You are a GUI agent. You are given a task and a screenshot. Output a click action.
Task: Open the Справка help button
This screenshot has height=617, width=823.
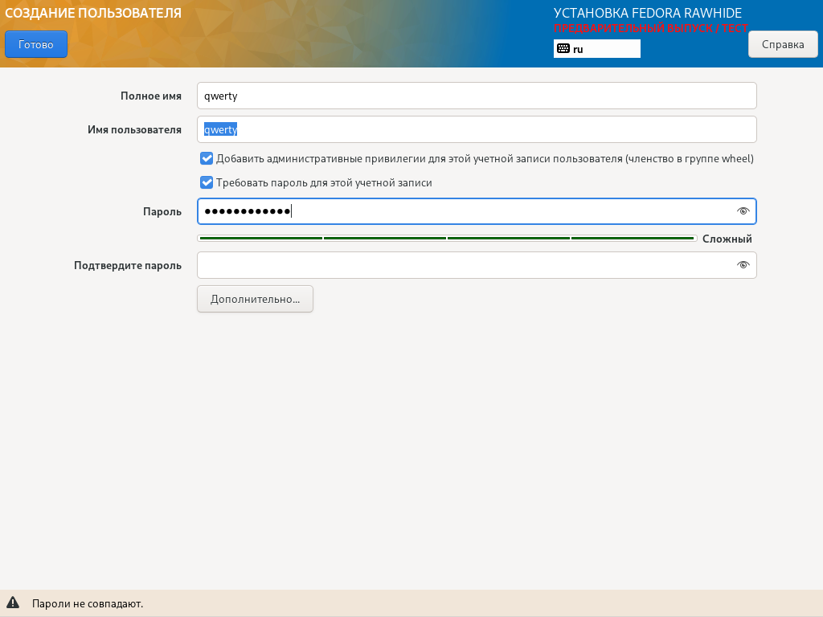783,45
